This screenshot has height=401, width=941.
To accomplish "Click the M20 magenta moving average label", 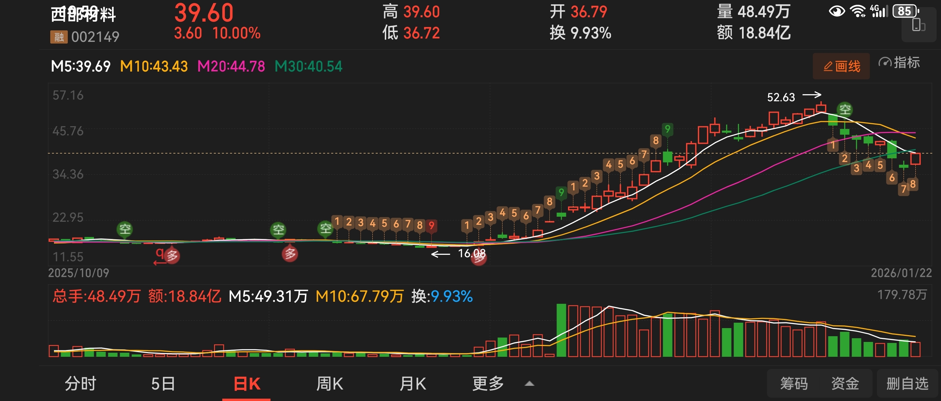I will click(x=231, y=66).
